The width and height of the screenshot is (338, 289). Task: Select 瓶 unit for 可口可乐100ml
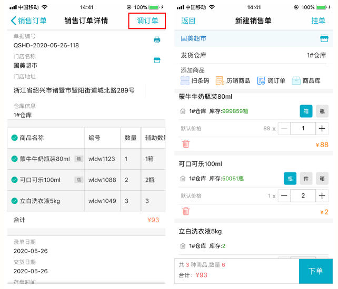pos(290,179)
